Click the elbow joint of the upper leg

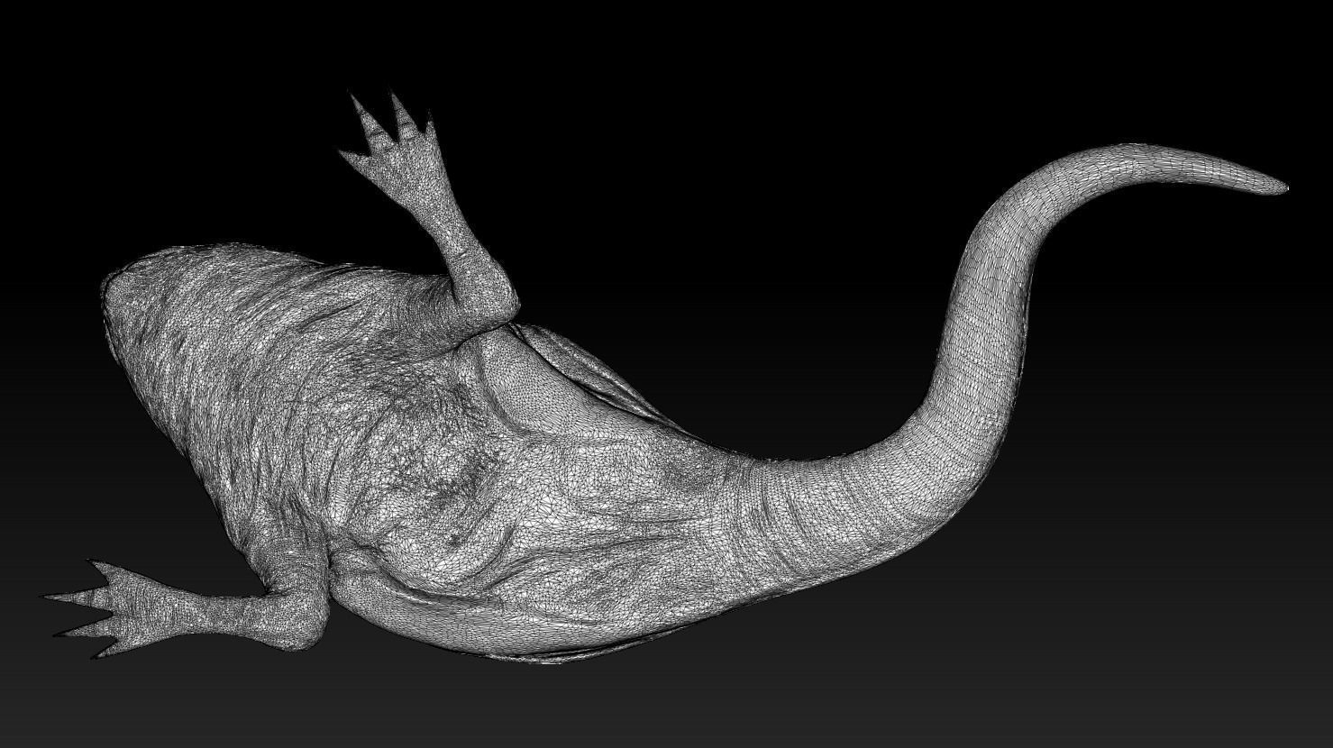coord(491,293)
